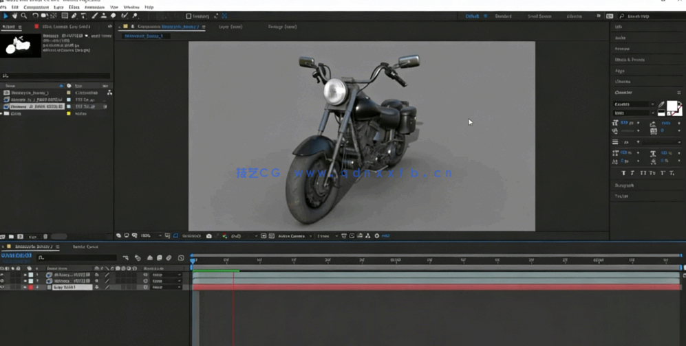Click the snapshot camera icon below viewer
Image resolution: width=686 pixels, height=346 pixels.
pyautogui.click(x=208, y=236)
